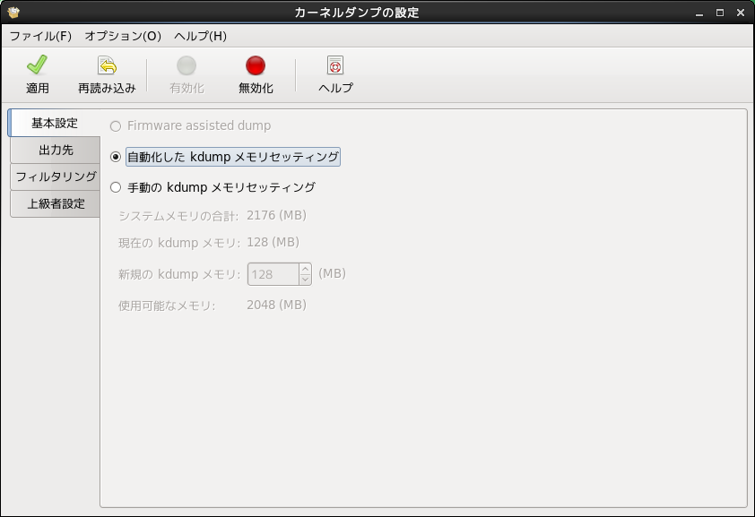Click the 再読み込み (Reload) toolbar icon
The height and width of the screenshot is (517, 755).
click(x=107, y=65)
